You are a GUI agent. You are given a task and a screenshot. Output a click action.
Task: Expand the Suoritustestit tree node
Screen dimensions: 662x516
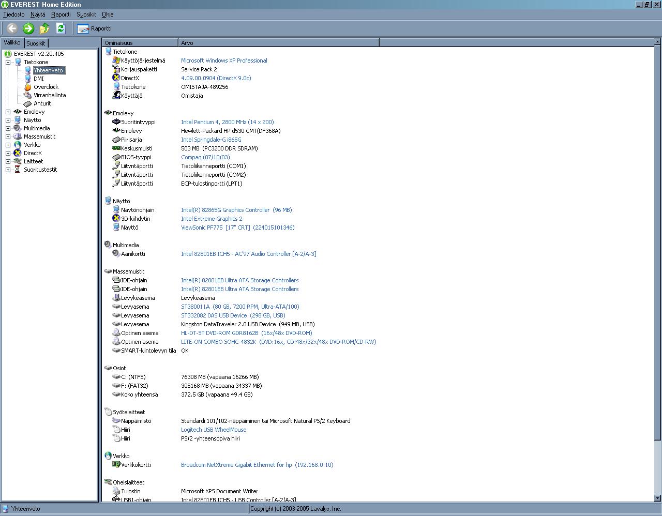click(8, 170)
